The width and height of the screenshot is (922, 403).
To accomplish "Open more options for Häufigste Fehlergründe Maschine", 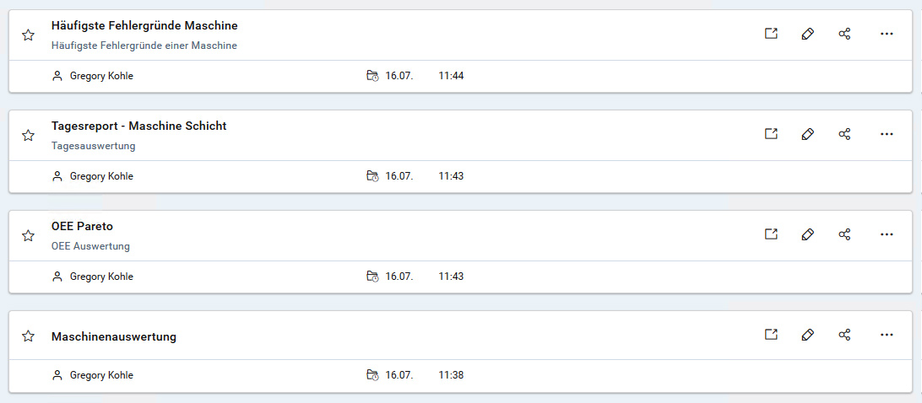I will [x=887, y=34].
